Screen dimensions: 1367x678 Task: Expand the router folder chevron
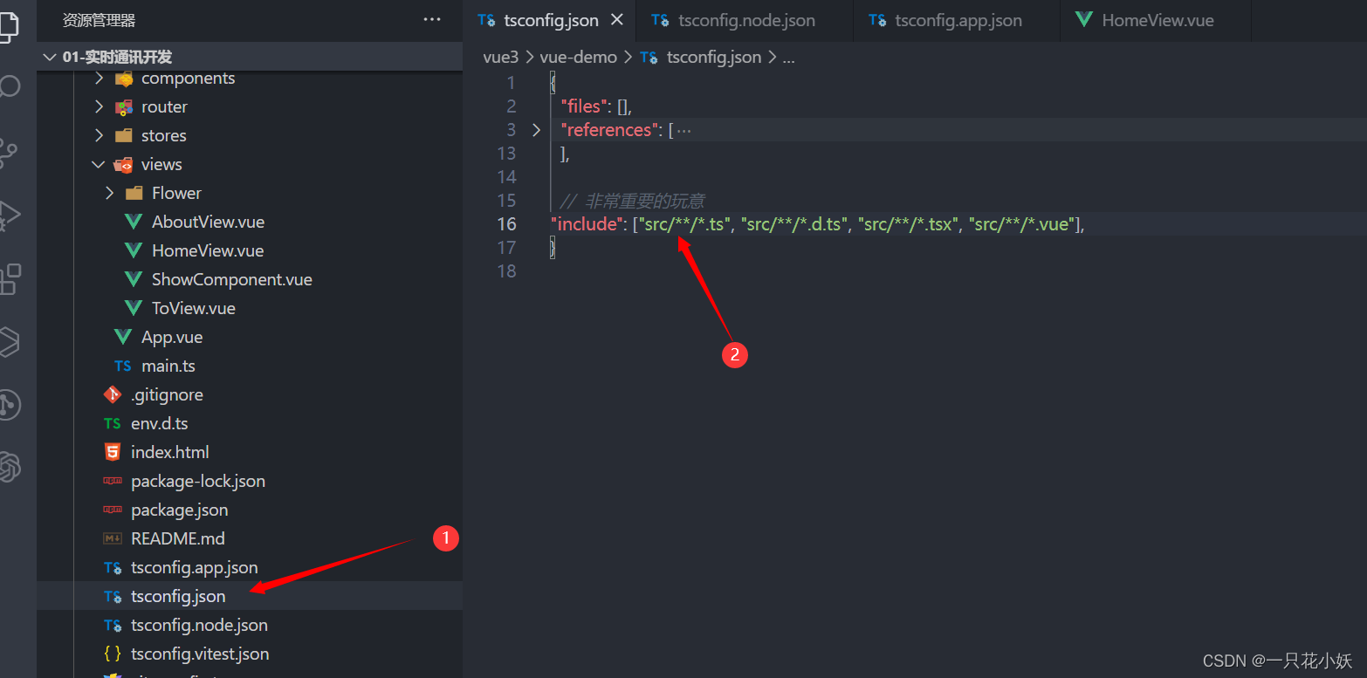(x=98, y=106)
